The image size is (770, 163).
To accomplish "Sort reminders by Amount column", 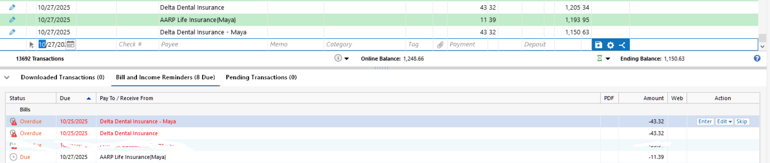I will coord(643,98).
